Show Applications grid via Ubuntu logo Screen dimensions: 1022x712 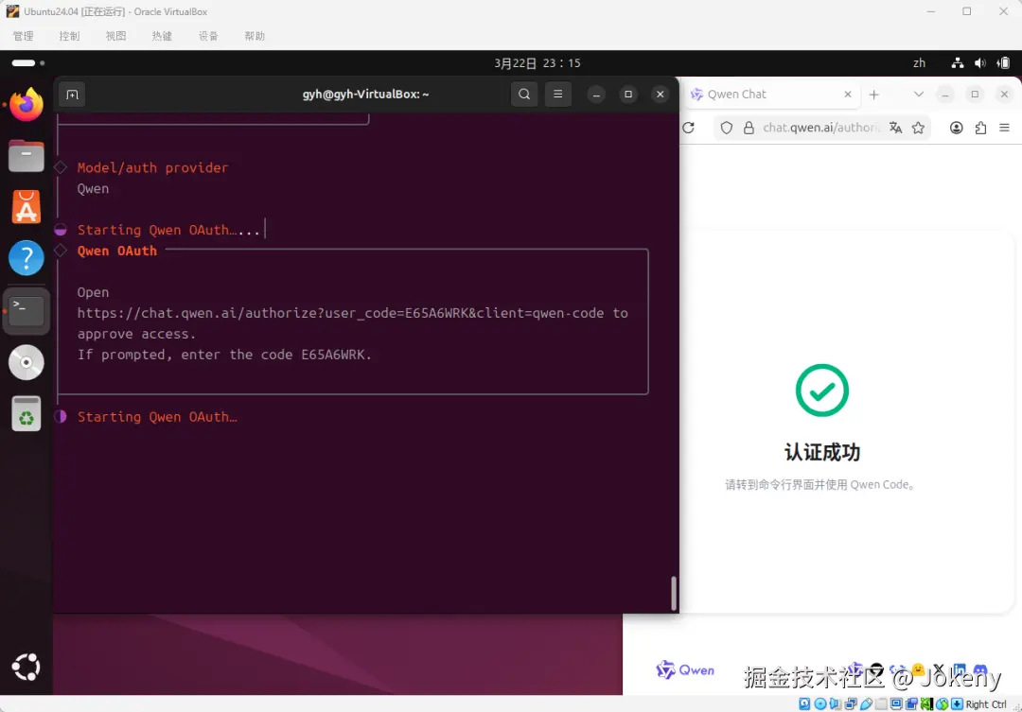[x=26, y=667]
